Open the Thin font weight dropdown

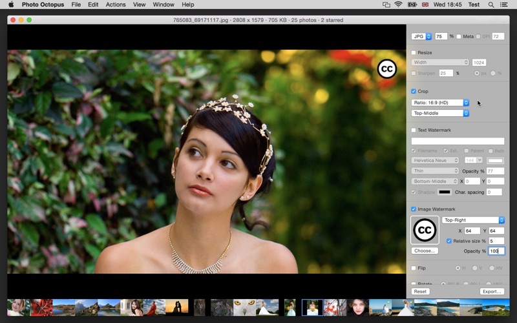(x=435, y=171)
